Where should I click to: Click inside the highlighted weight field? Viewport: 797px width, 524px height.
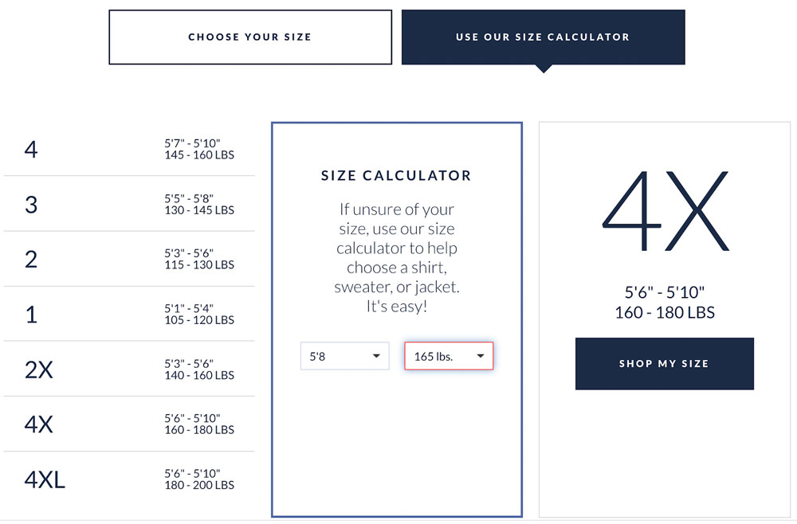438,356
